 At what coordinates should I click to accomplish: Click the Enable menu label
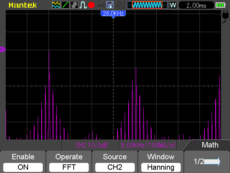(x=23, y=157)
